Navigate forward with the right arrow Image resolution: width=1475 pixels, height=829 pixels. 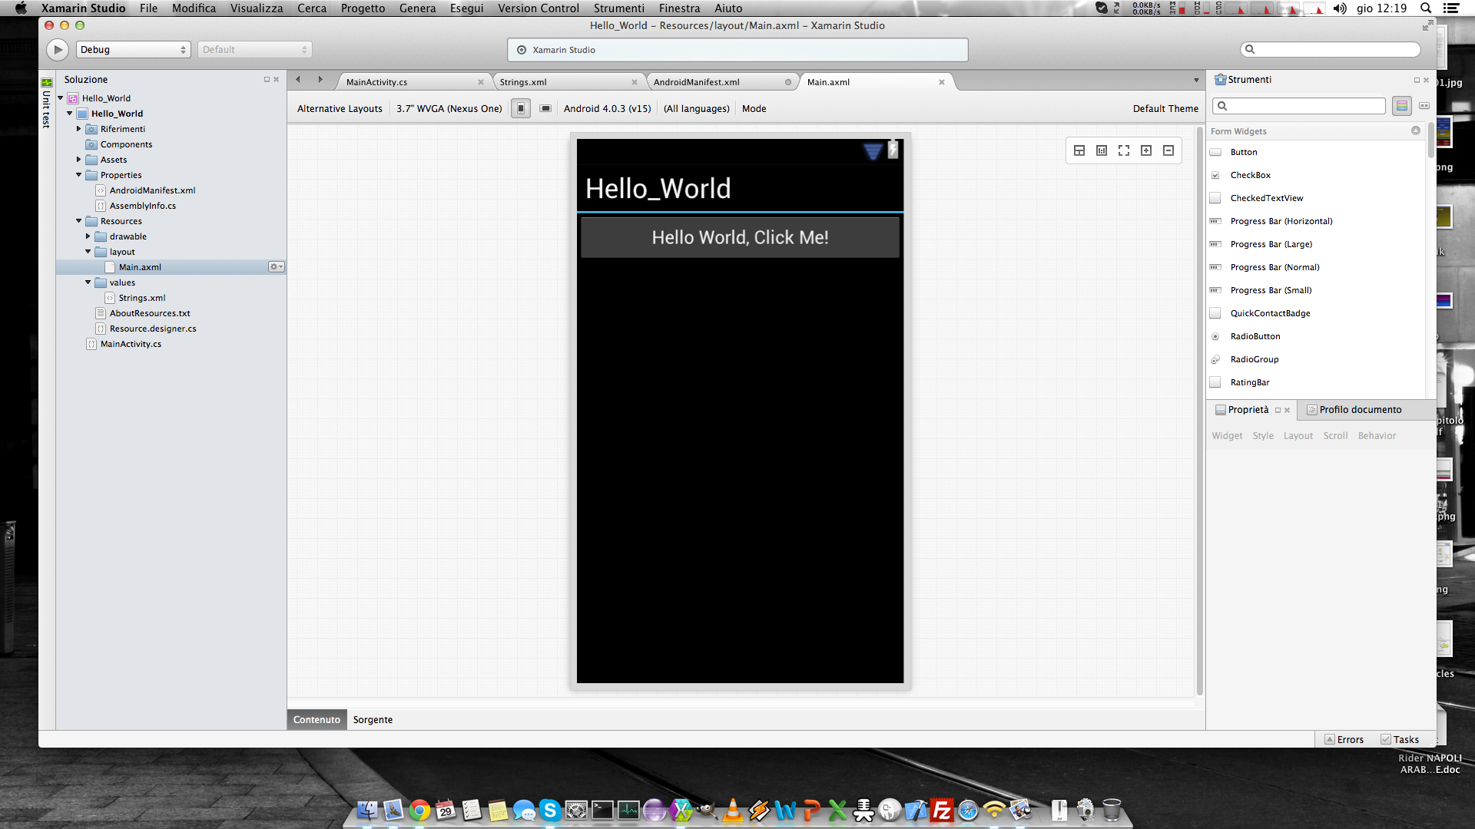point(320,80)
